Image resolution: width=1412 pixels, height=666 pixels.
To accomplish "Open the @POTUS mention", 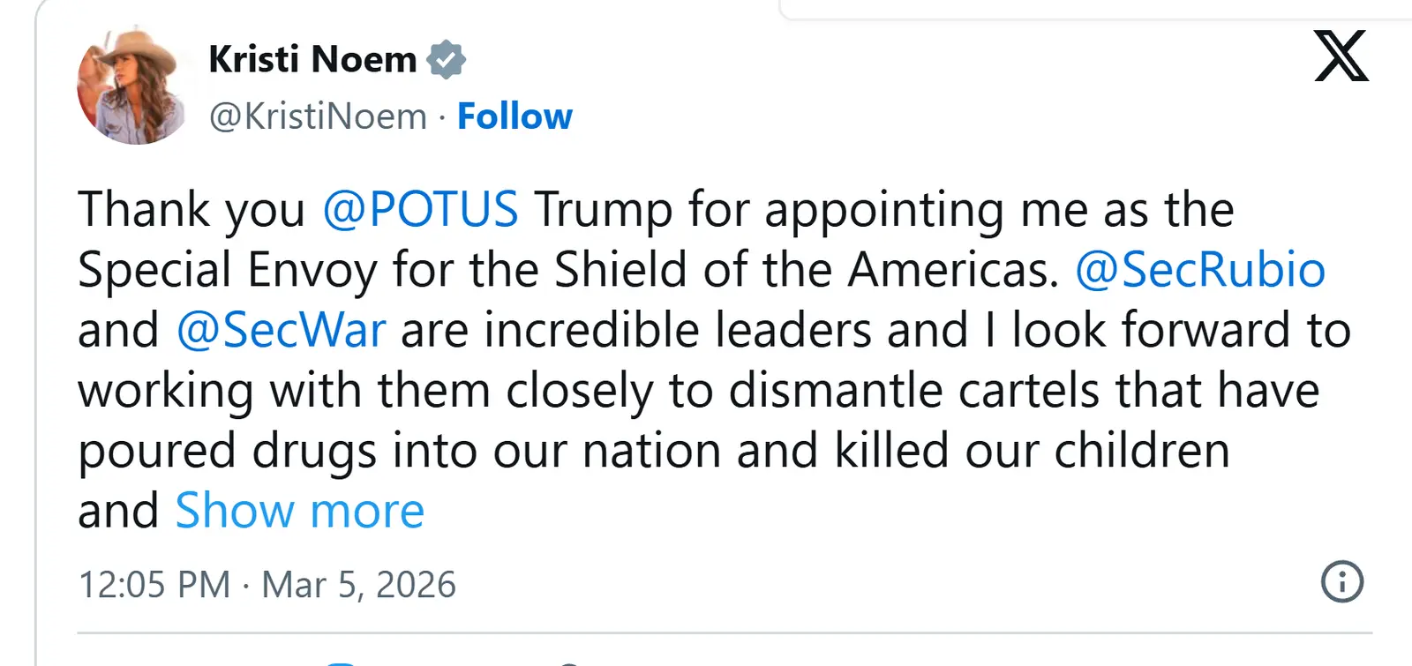I will [x=420, y=210].
